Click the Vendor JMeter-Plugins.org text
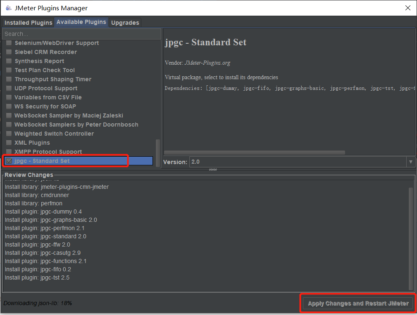The width and height of the screenshot is (417, 315). point(198,63)
